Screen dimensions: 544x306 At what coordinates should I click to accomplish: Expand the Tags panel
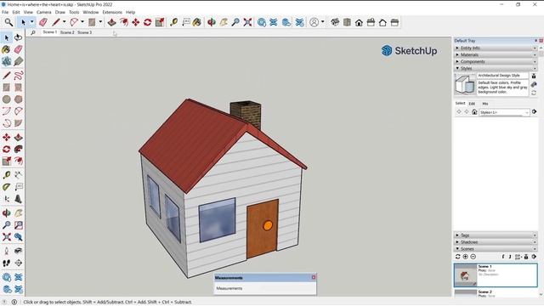[x=496, y=235]
